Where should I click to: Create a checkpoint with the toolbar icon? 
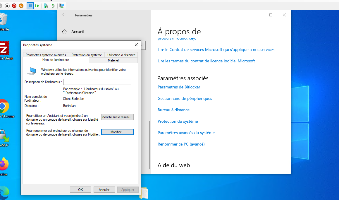click(46, 6)
